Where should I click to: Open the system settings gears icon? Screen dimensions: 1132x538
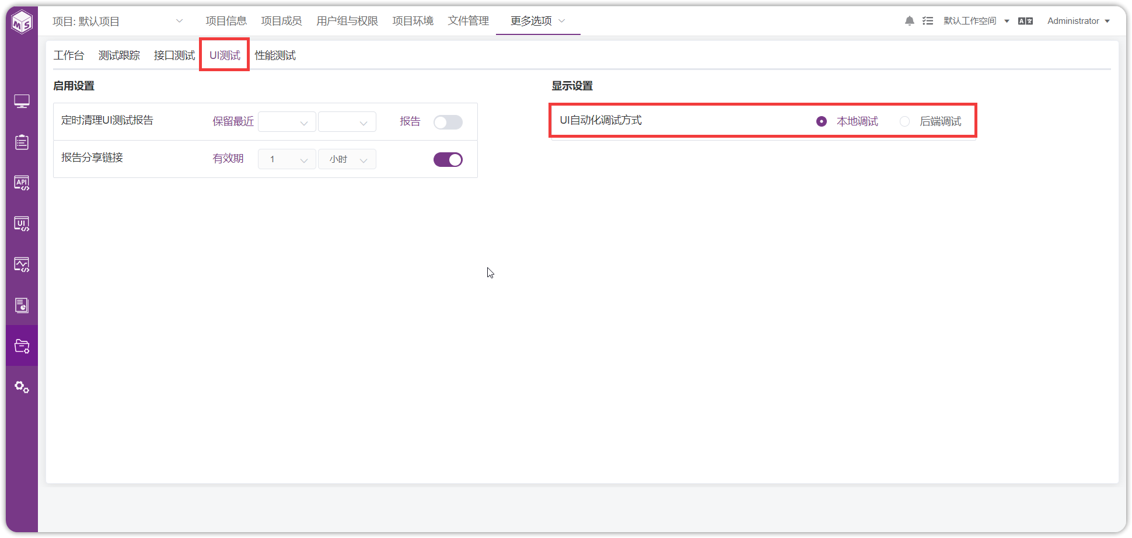point(22,387)
